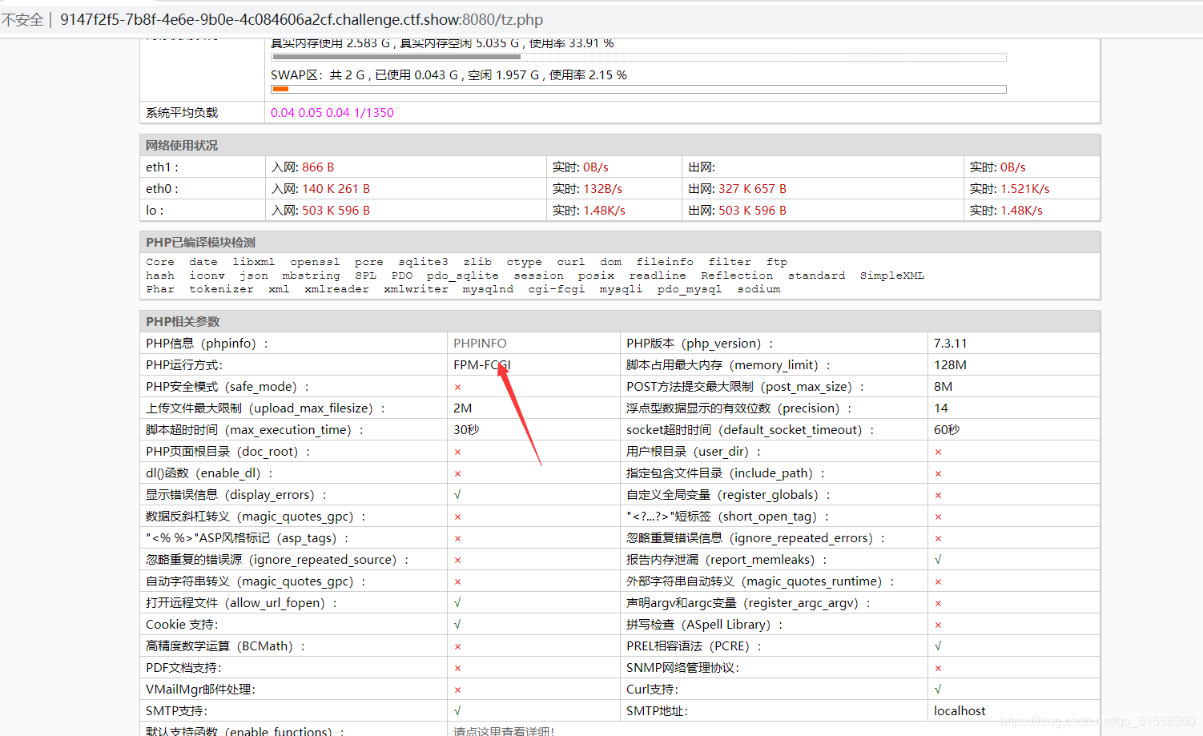
Task: Click default_socket_timeout value 60秒
Action: [947, 429]
